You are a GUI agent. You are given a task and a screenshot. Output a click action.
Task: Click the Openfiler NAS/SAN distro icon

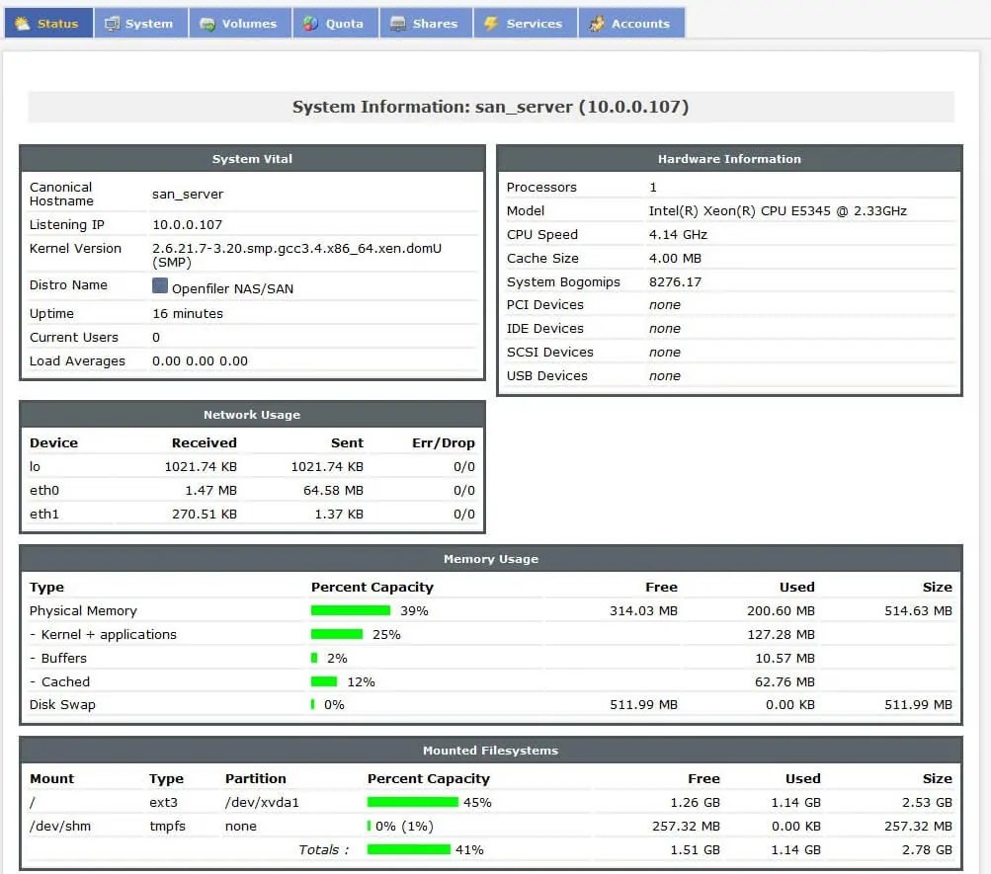(x=159, y=285)
